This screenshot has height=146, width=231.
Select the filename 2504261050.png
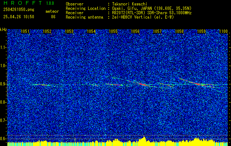pos(19,10)
